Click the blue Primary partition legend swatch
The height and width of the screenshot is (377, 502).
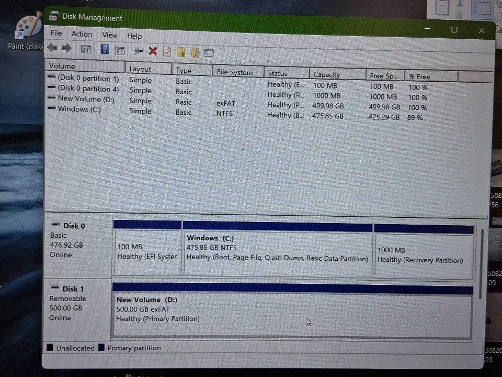point(101,348)
